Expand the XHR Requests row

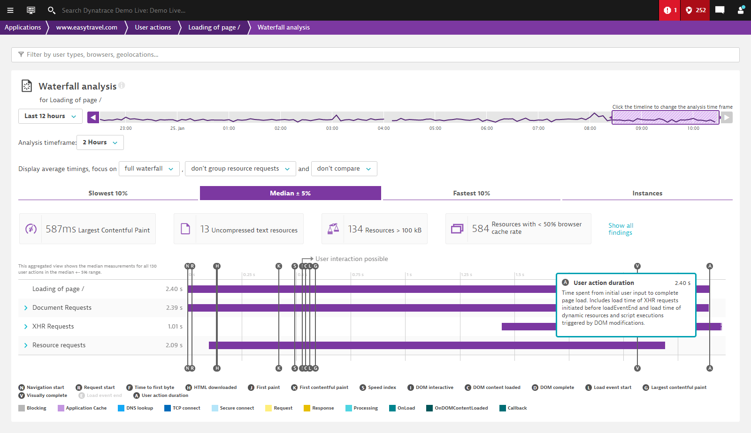[26, 327]
